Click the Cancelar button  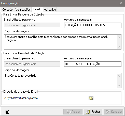113,112
